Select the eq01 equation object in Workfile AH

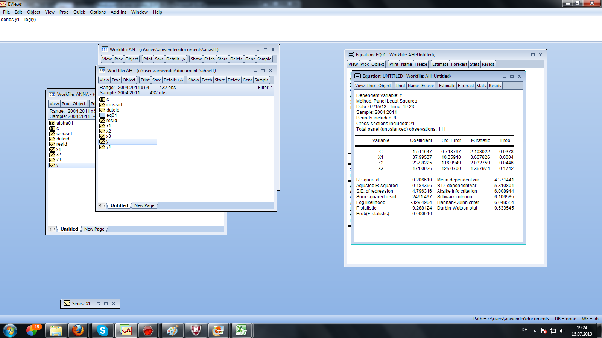pos(108,115)
